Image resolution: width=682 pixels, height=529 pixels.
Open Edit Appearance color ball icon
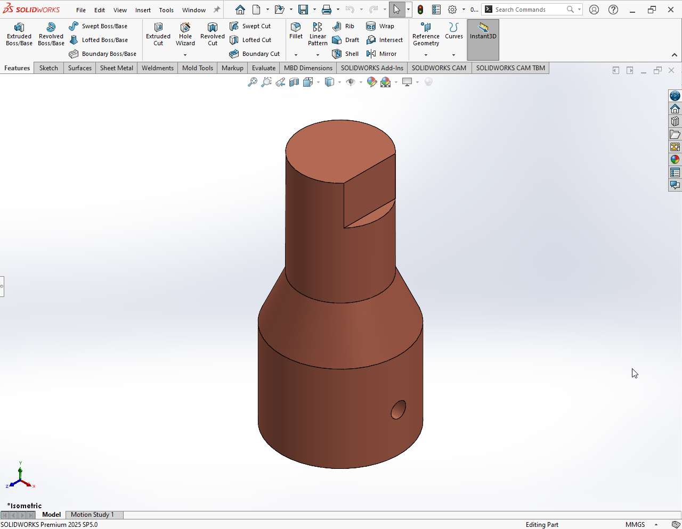coord(371,82)
